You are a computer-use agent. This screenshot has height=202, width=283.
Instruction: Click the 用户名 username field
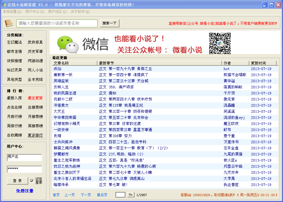tap(24, 157)
